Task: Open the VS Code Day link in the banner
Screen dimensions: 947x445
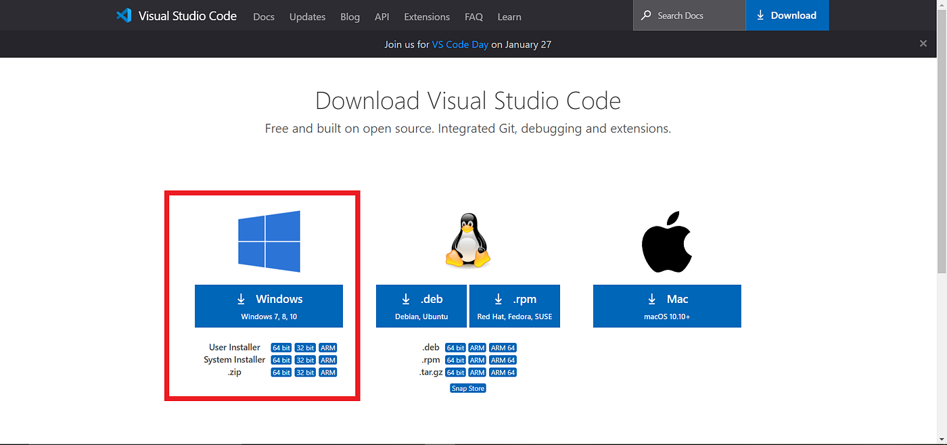Action: (460, 44)
